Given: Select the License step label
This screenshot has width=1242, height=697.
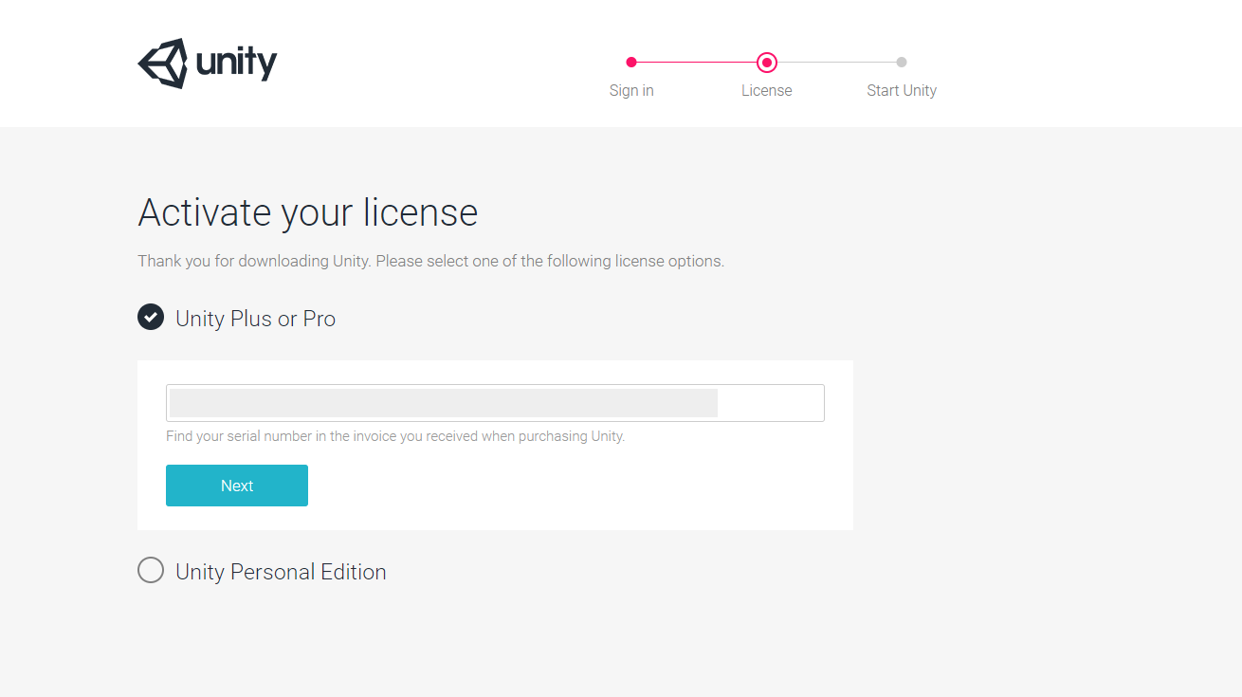Looking at the screenshot, I should tap(766, 91).
